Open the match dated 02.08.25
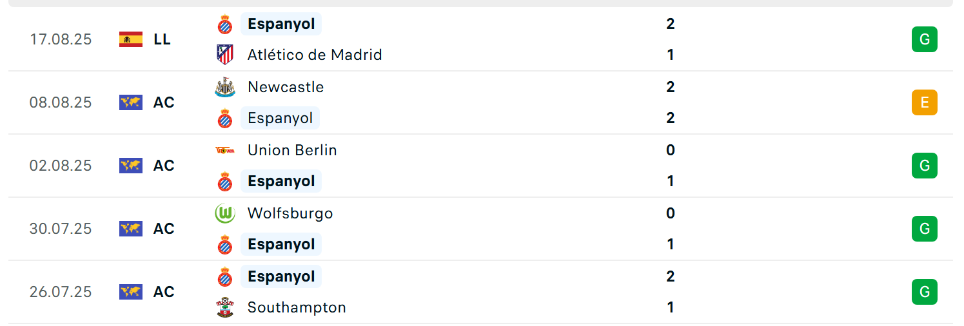The width and height of the screenshot is (964, 326). tap(480, 166)
